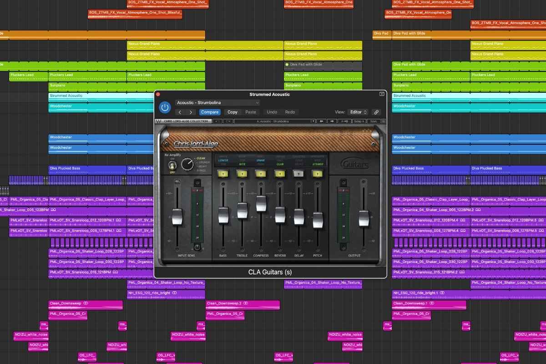
Task: Click the Setup A button
Action: [359, 121]
